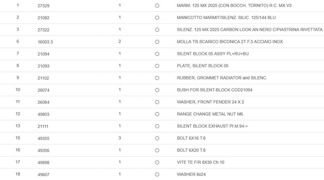324x180 pixels.
Task: Click part code 21082
Action: point(43,18)
